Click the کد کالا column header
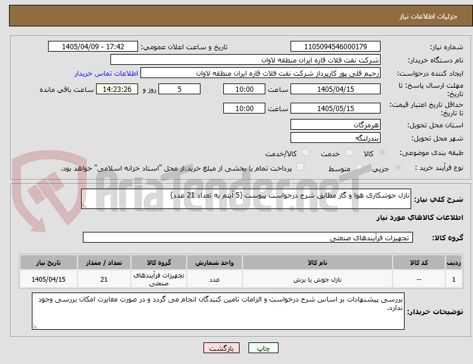 click(x=419, y=262)
